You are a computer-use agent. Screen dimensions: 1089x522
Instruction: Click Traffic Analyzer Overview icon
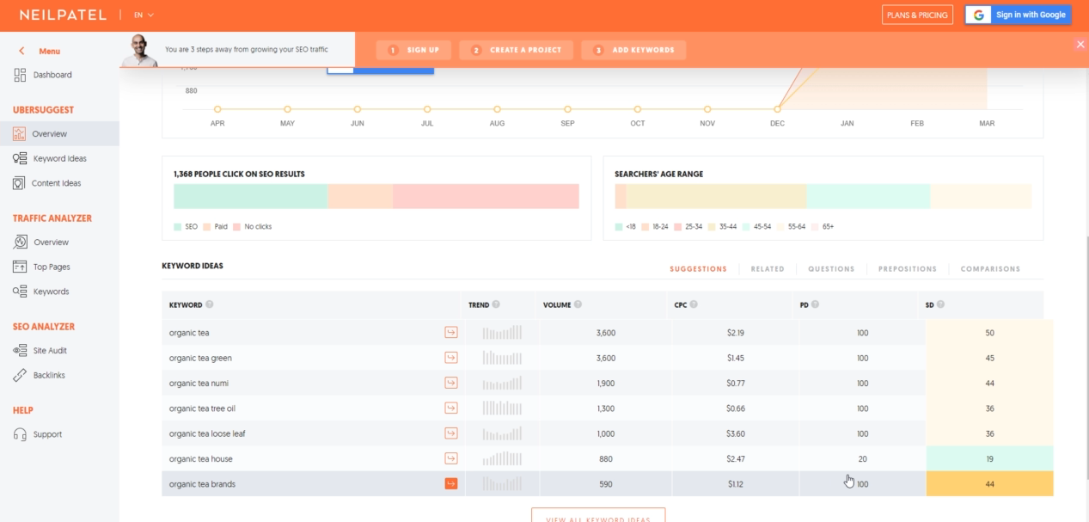(20, 243)
